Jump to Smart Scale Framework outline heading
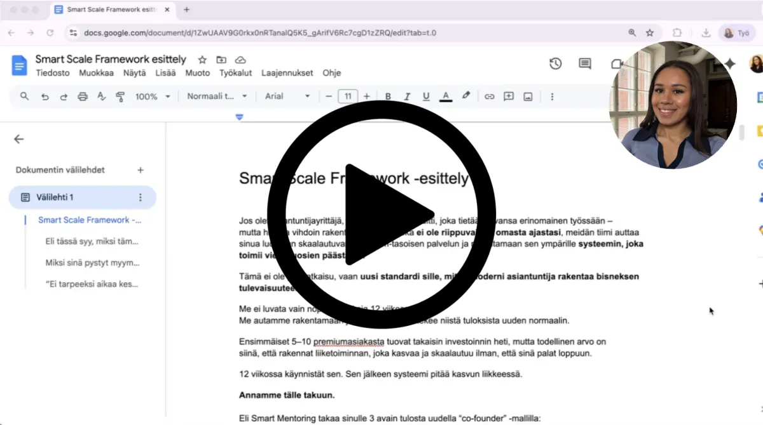 click(90, 220)
